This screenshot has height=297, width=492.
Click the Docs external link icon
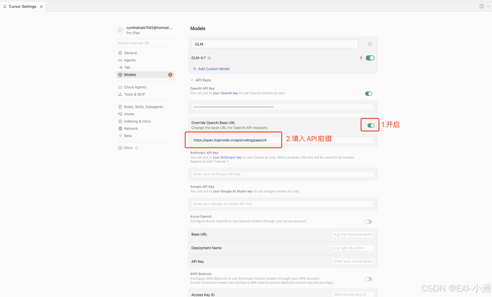136,148
